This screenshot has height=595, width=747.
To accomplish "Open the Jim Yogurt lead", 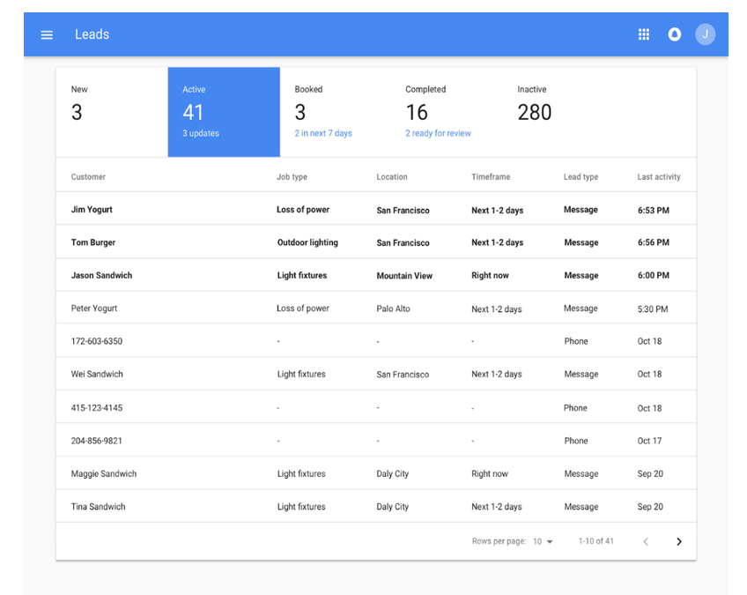I will (x=376, y=209).
